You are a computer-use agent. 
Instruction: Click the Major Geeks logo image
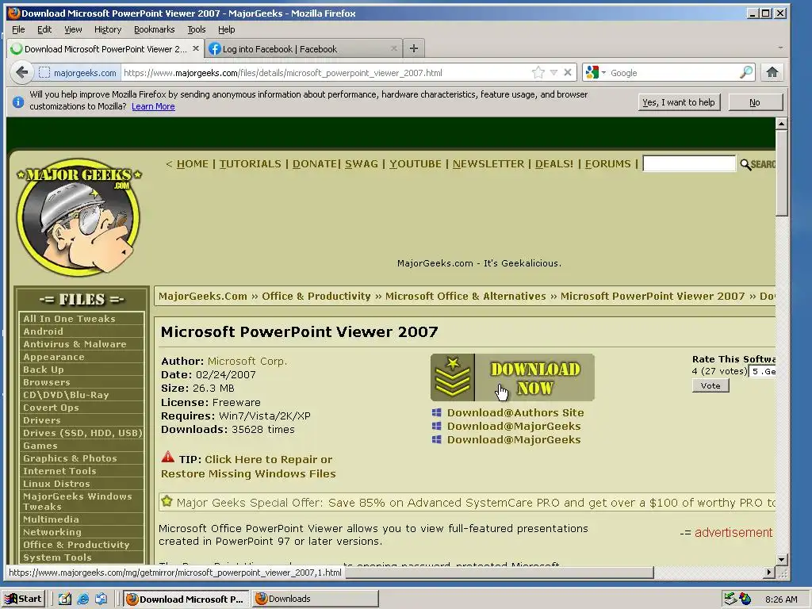[x=79, y=216]
